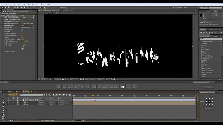This screenshot has height=125, width=223.
Task: Toggle the mute audio in Preview panel
Action: (x=215, y=32)
